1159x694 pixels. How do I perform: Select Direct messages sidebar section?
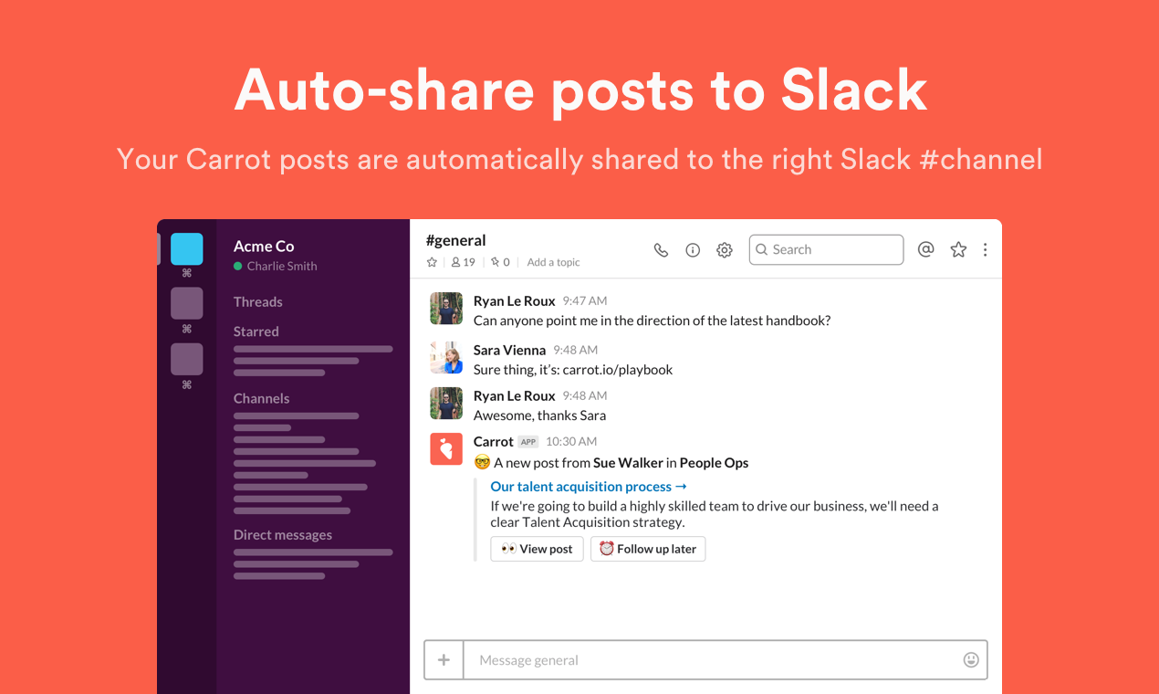pos(283,535)
